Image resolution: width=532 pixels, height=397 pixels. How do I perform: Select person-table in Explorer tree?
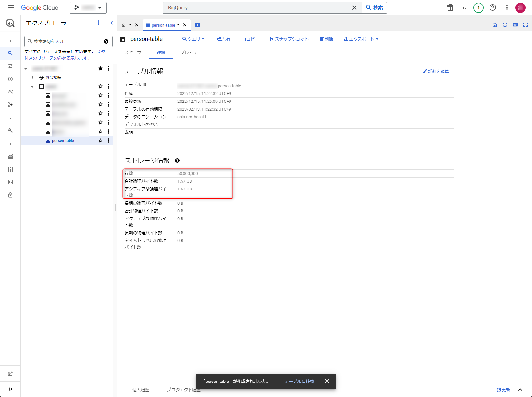click(x=63, y=141)
